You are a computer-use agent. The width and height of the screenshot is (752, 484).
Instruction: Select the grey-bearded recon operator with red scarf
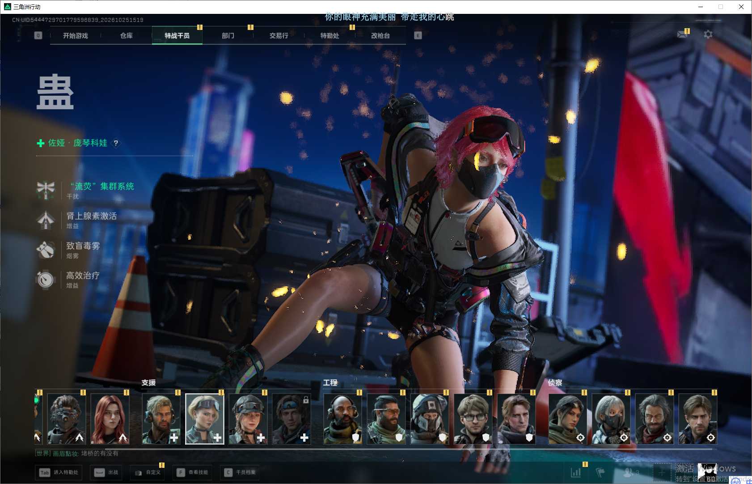coord(655,419)
